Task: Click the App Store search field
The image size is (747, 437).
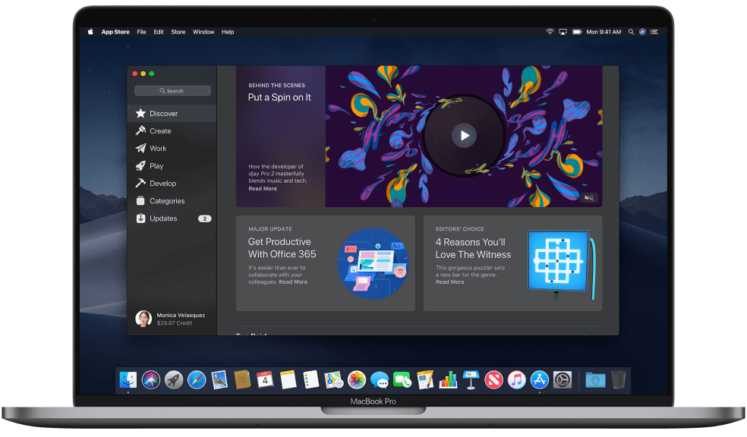Action: [172, 91]
